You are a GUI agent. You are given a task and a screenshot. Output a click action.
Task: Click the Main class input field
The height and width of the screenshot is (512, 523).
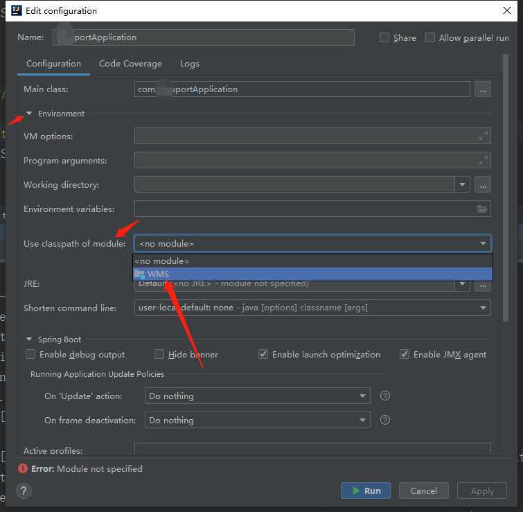302,89
